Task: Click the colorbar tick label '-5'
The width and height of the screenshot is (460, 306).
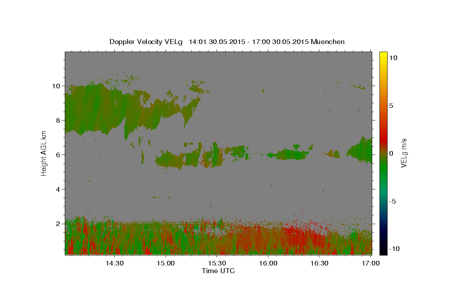Action: (393, 201)
